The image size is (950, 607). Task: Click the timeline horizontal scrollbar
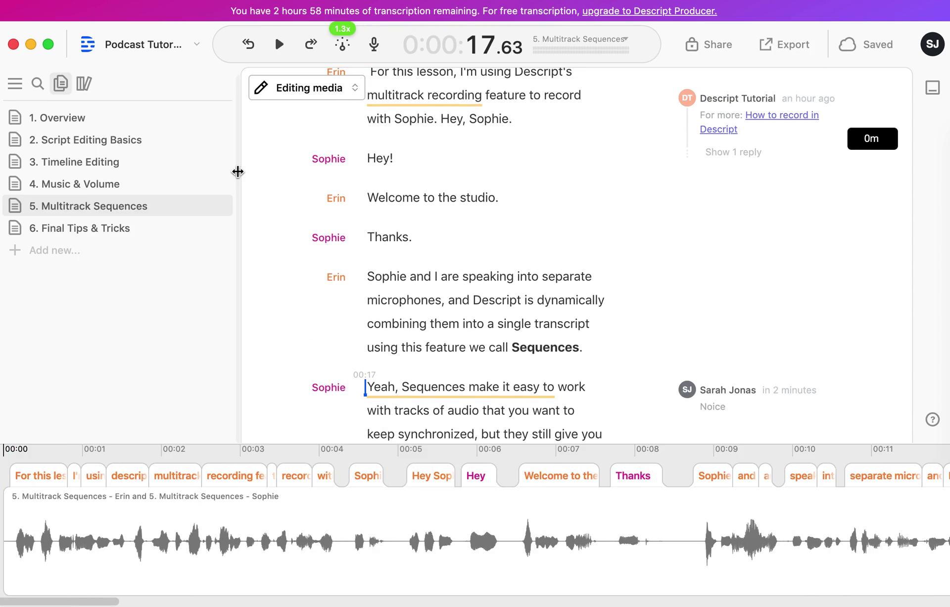tap(59, 602)
